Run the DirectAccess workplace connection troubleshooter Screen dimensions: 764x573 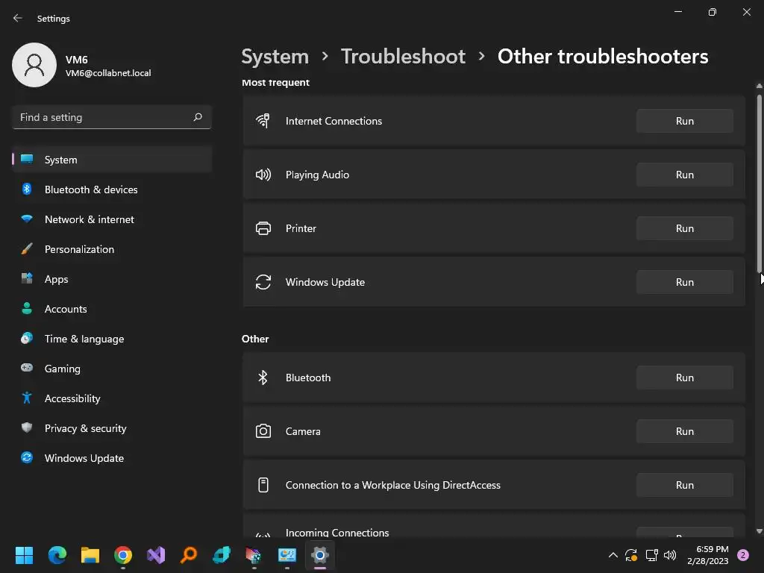[685, 485]
